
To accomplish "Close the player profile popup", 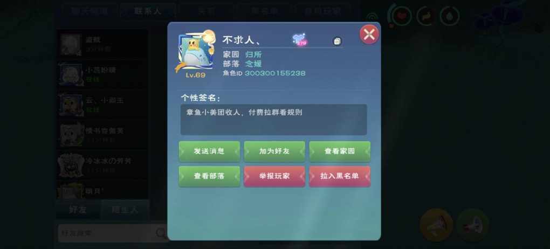I will [x=369, y=34].
